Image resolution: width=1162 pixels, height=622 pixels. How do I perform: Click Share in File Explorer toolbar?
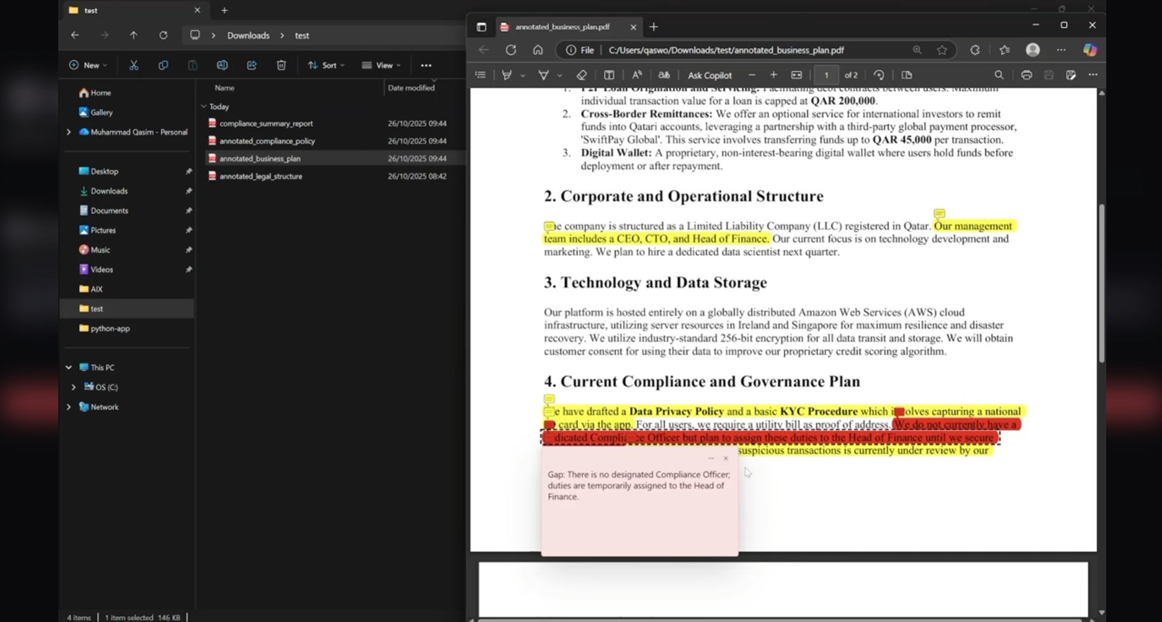[252, 65]
